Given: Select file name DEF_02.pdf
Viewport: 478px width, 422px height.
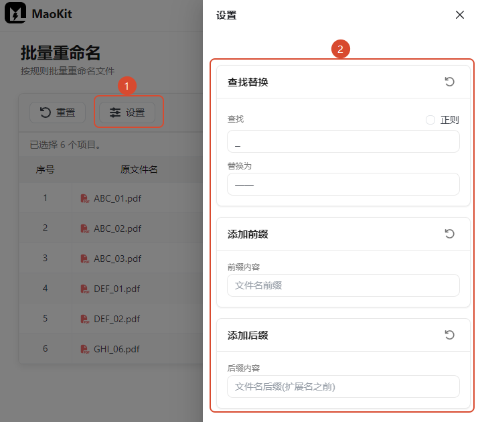Looking at the screenshot, I should 116,319.
